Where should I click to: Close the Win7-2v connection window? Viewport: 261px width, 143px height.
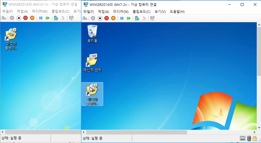[255, 5]
